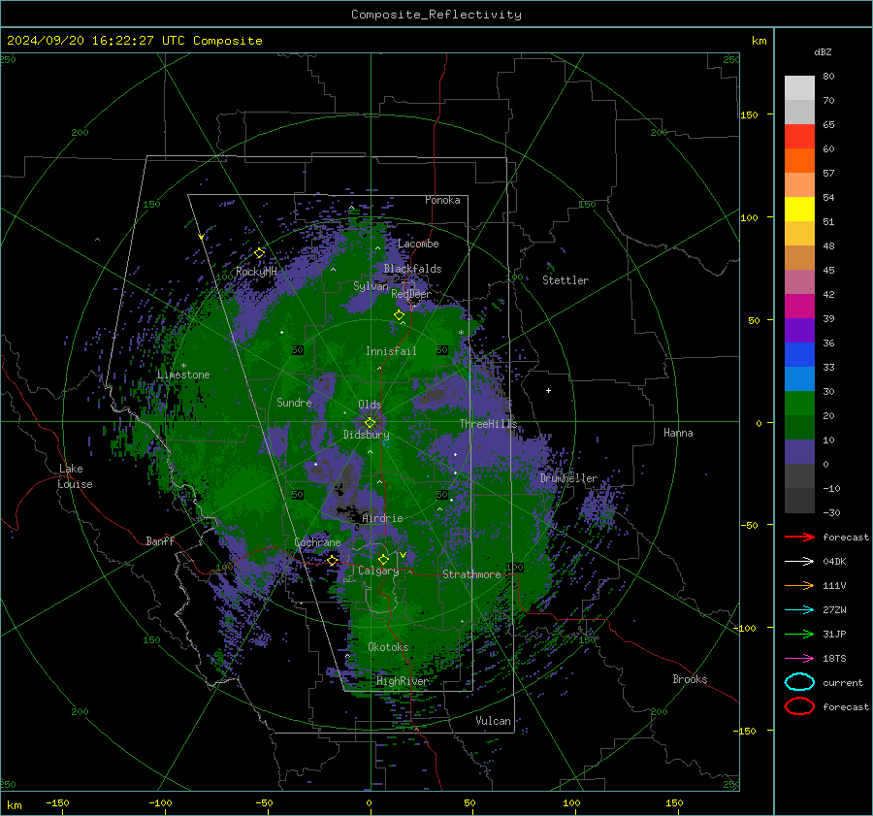
Task: Pick the dark green 10-20 dBZ swatch
Action: point(799,427)
